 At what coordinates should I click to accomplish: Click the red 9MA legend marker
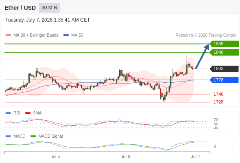pyautogui.click(x=28, y=113)
